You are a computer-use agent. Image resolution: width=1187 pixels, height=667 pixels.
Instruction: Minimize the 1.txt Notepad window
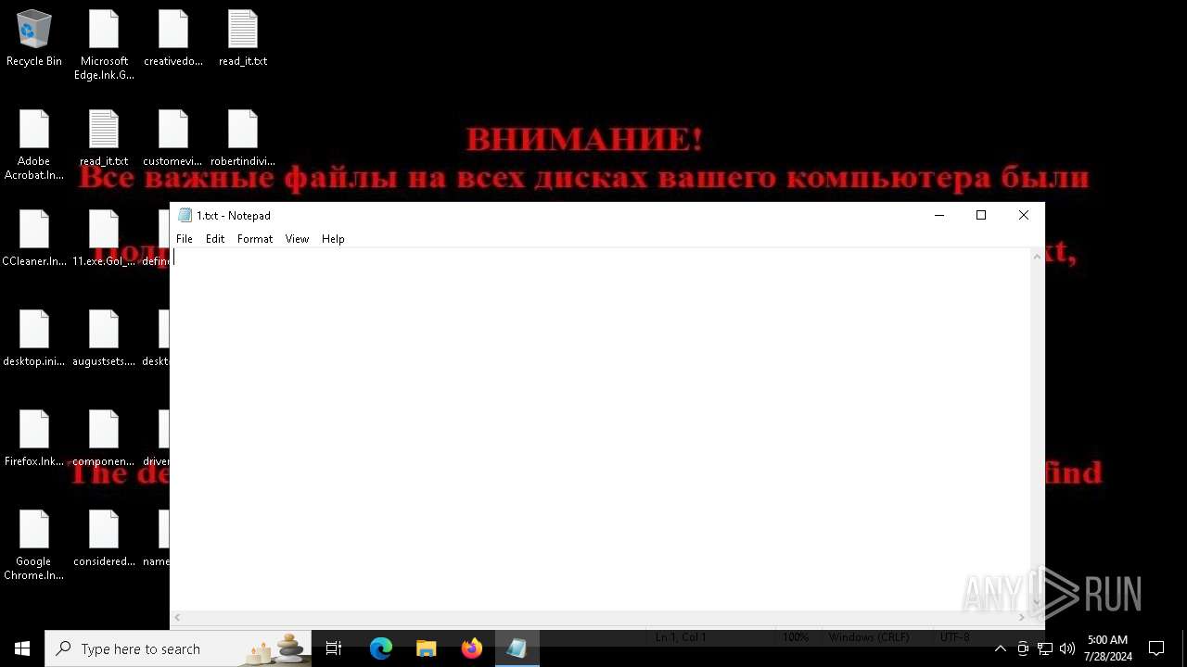(939, 215)
